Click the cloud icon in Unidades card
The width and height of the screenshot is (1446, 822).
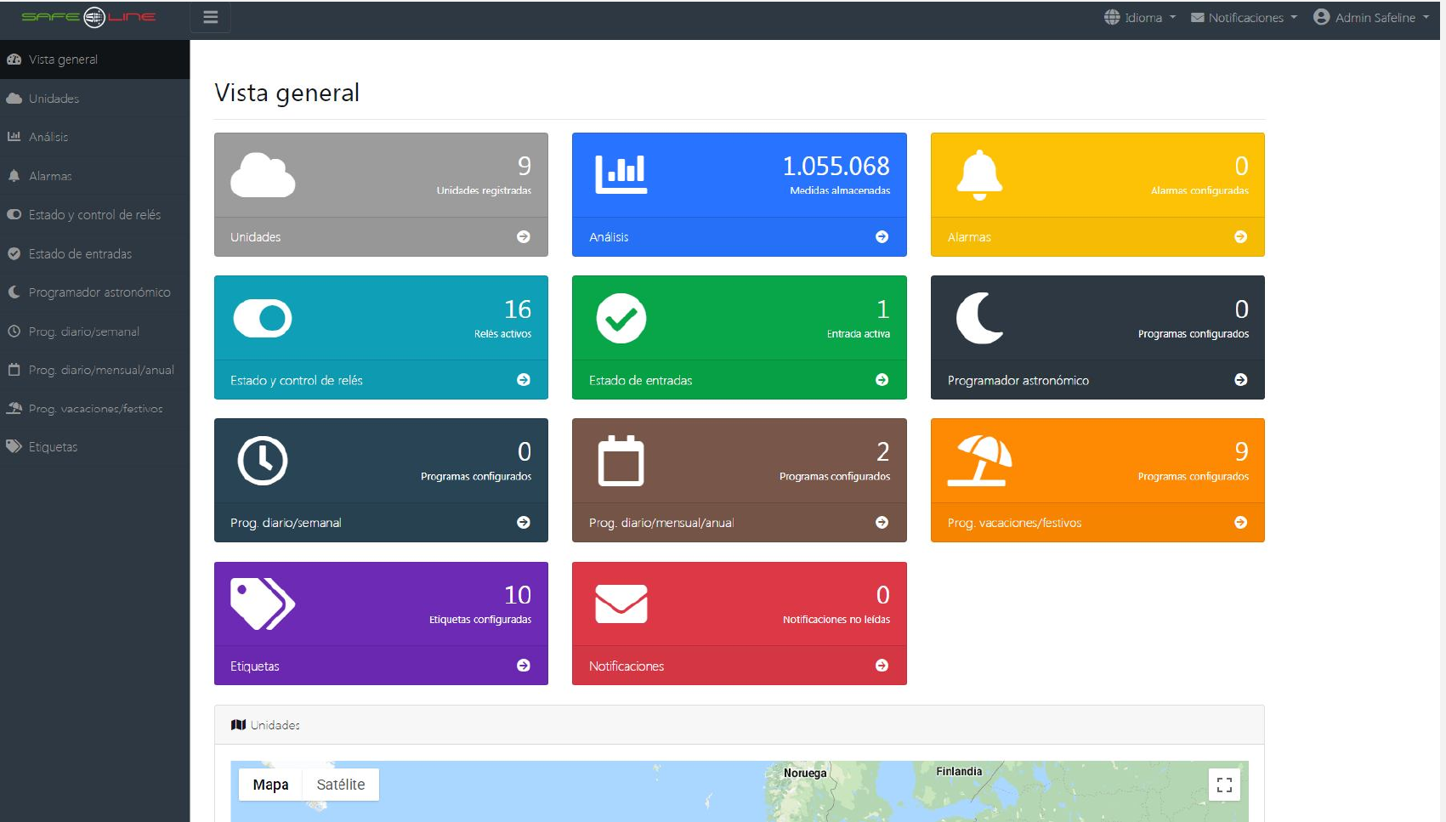[x=263, y=175]
